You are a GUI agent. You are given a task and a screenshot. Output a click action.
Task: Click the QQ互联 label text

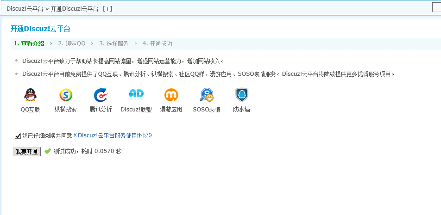tap(31, 110)
